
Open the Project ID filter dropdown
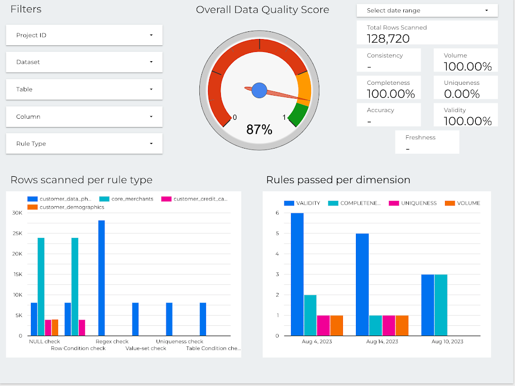coord(84,35)
